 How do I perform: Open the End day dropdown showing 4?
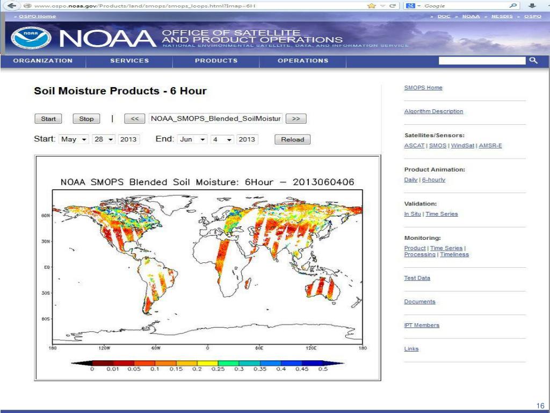[222, 139]
